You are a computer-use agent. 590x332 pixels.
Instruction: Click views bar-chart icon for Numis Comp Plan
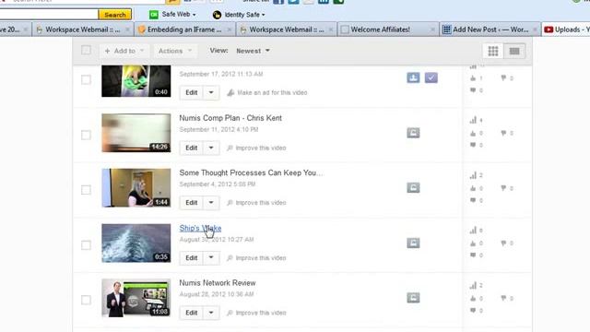click(473, 120)
